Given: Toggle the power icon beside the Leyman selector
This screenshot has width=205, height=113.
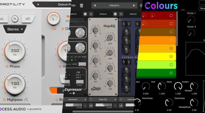Looking at the screenshot, I should point(121,99).
